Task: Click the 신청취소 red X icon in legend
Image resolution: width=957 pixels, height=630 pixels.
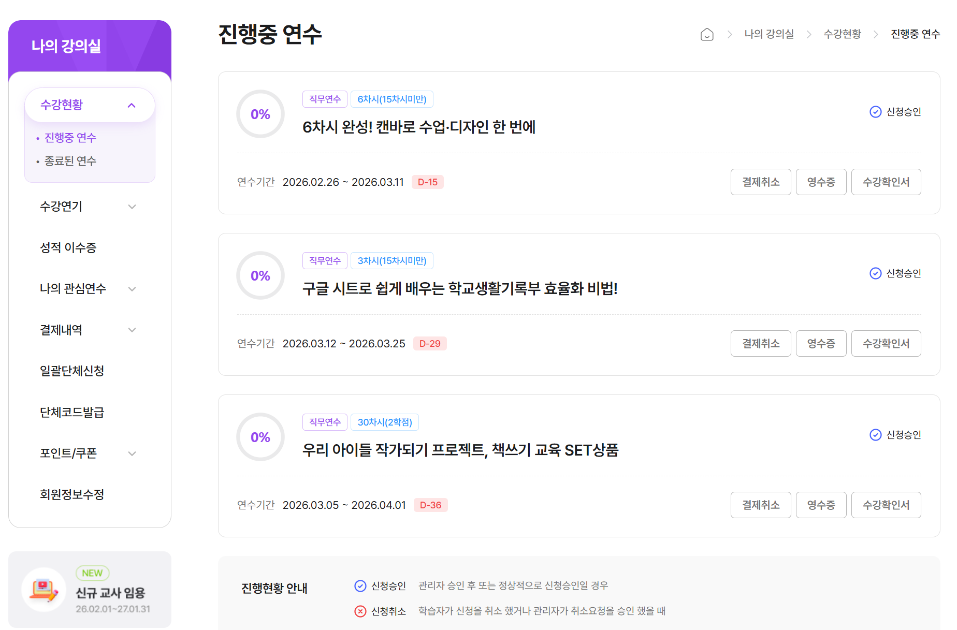Action: coord(360,611)
